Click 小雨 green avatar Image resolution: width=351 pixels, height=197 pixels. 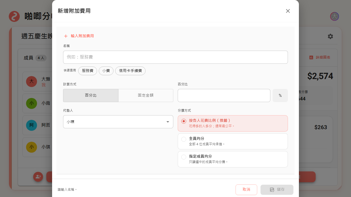pos(32,103)
